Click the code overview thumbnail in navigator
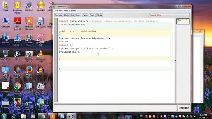 183,21
